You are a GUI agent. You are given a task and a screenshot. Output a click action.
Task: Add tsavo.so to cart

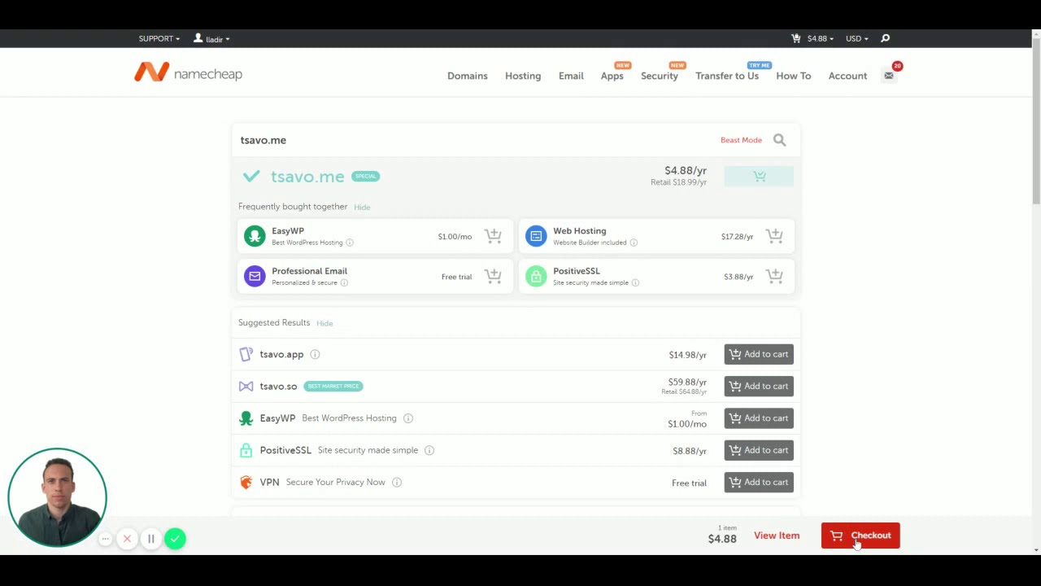[759, 386]
